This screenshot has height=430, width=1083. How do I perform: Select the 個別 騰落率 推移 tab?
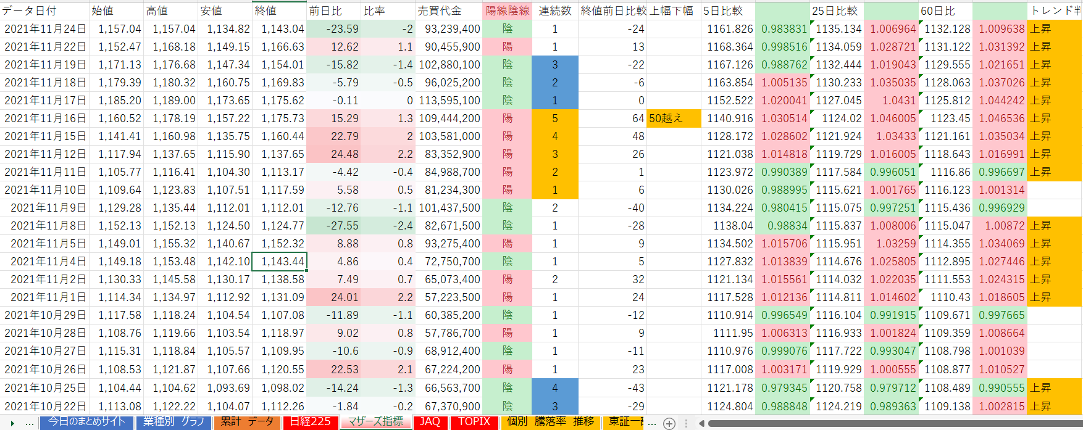point(550,422)
